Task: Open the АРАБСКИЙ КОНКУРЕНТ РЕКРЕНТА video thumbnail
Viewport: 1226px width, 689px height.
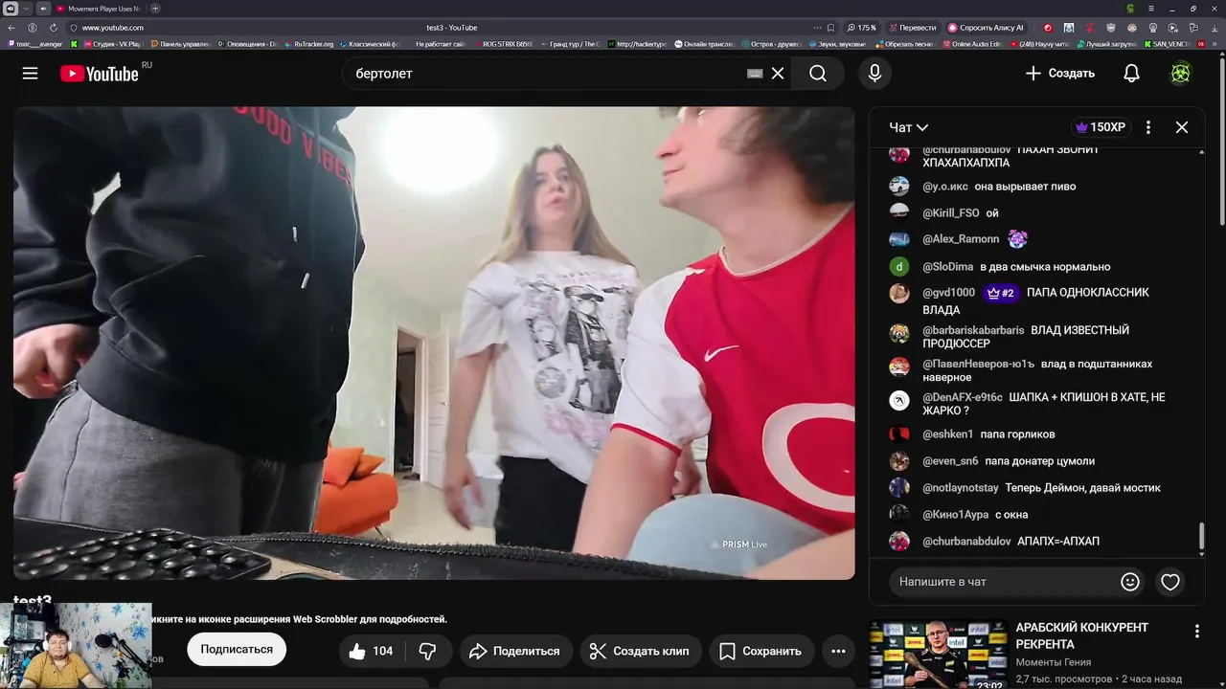Action: coord(938,656)
